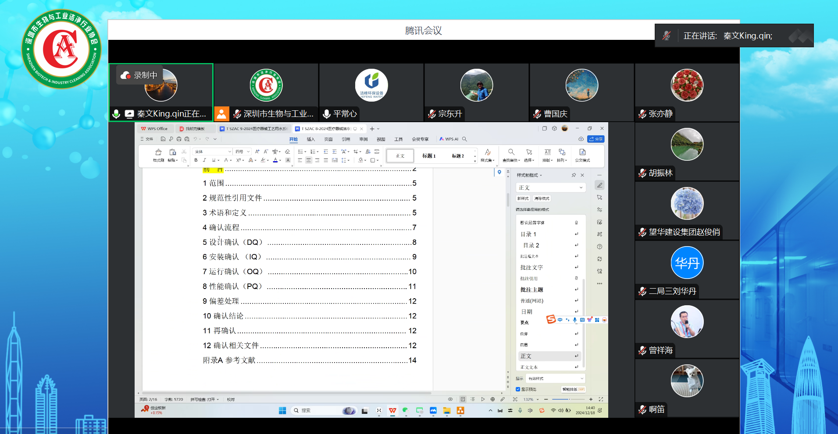The height and width of the screenshot is (434, 838).
Task: Expand the 正文 style selector in styles panel
Action: tap(581, 187)
